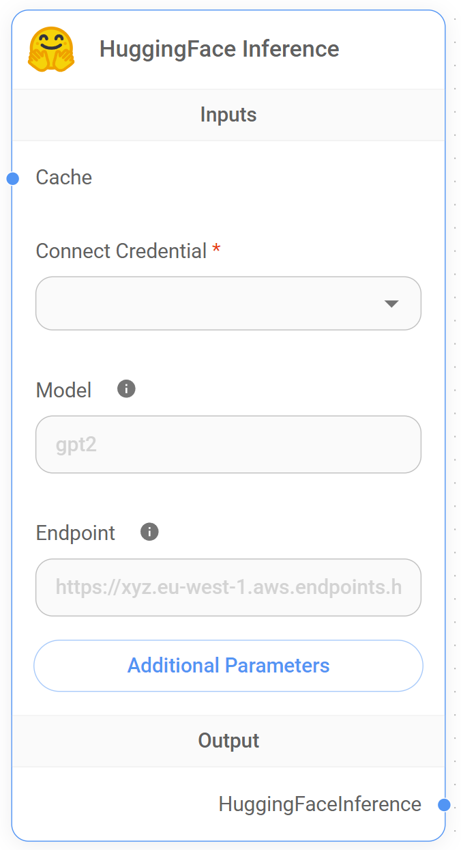Click the Connect Credential dropdown arrow
Screen dimensions: 461x850
[391, 304]
